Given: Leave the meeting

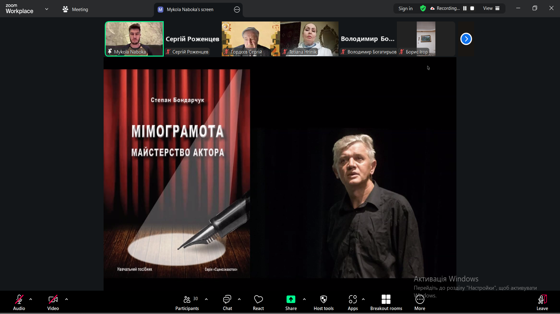Looking at the screenshot, I should pos(542,302).
